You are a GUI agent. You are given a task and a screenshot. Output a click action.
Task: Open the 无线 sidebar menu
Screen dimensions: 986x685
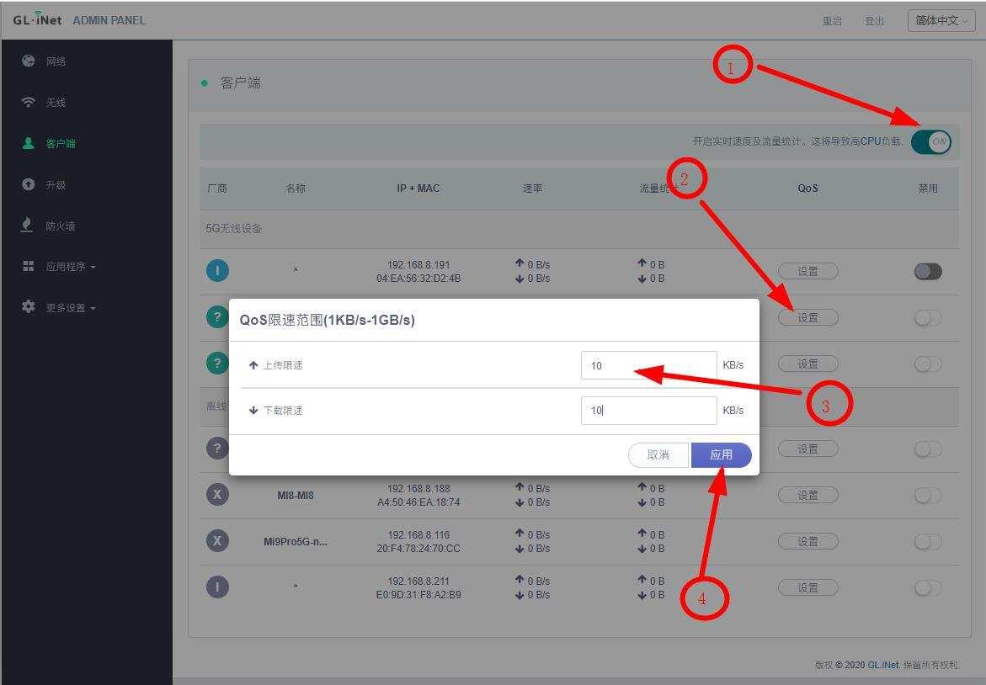click(x=56, y=103)
